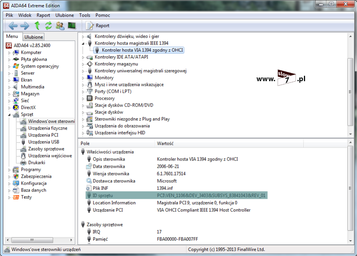Select Urządzenia PCI in the tree
The height and width of the screenshot is (256, 357).
click(43, 135)
